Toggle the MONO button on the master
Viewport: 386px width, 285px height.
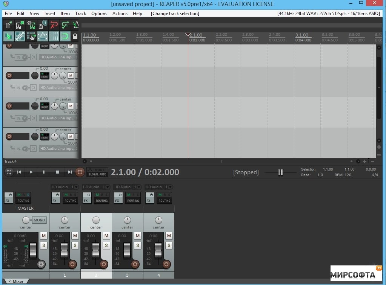39,220
